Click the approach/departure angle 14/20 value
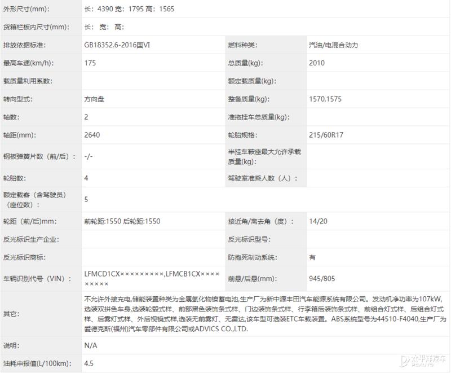451x373 pixels. point(316,221)
